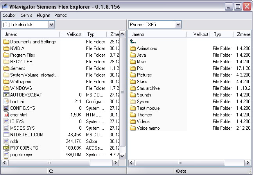The image size is (253, 175).
Task: Click the CONFIG.SYS file icon
Action: click(6, 108)
